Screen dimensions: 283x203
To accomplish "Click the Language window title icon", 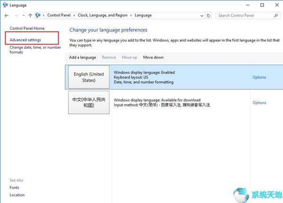I will (5, 5).
